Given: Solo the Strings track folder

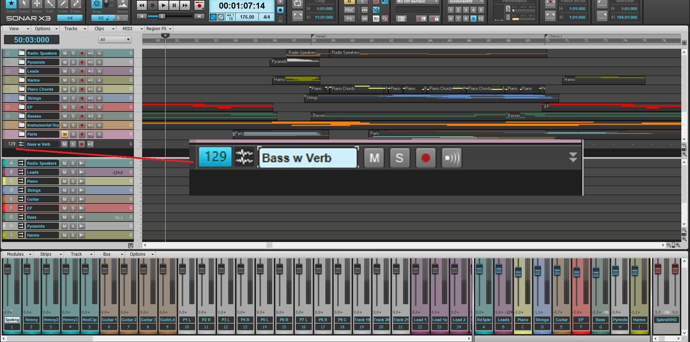Looking at the screenshot, I should click(73, 98).
